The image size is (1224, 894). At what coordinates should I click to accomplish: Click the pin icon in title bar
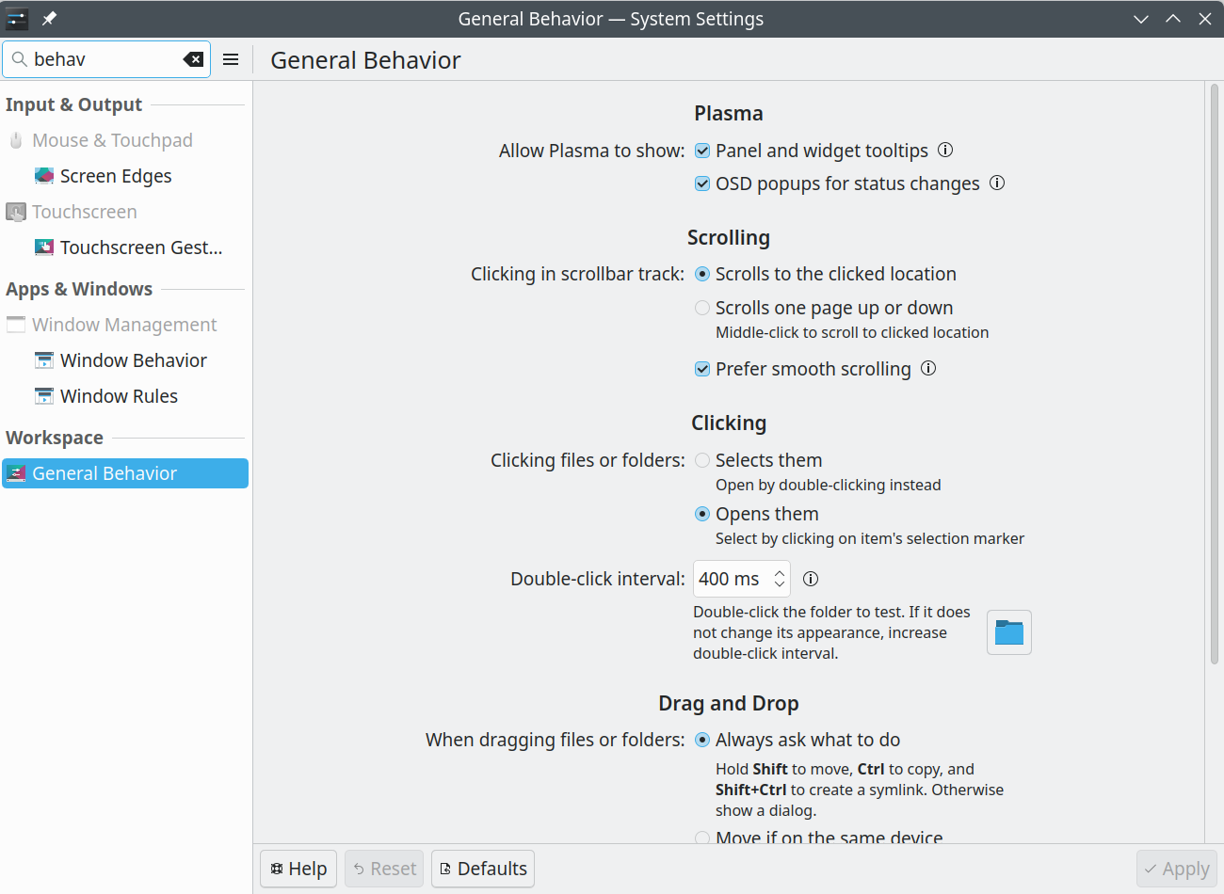[50, 19]
